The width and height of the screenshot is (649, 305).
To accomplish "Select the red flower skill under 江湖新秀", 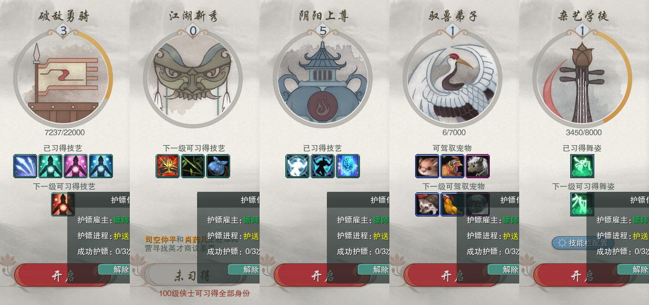I will (x=168, y=166).
